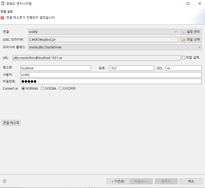Close the Forward Engineering window
The height and width of the screenshot is (188, 205).
tap(200, 4)
